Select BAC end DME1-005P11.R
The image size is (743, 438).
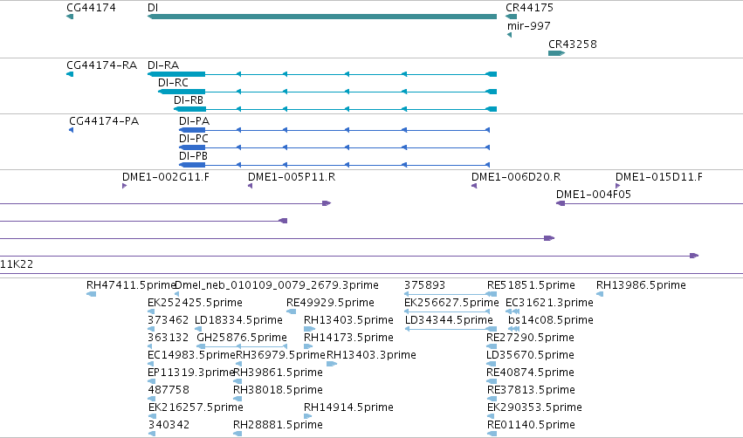[292, 177]
